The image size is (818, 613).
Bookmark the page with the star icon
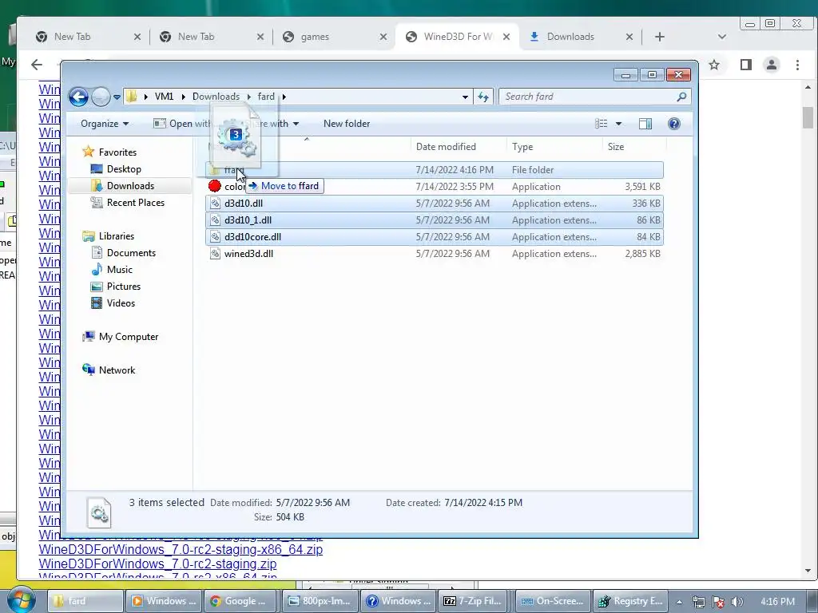tap(714, 65)
